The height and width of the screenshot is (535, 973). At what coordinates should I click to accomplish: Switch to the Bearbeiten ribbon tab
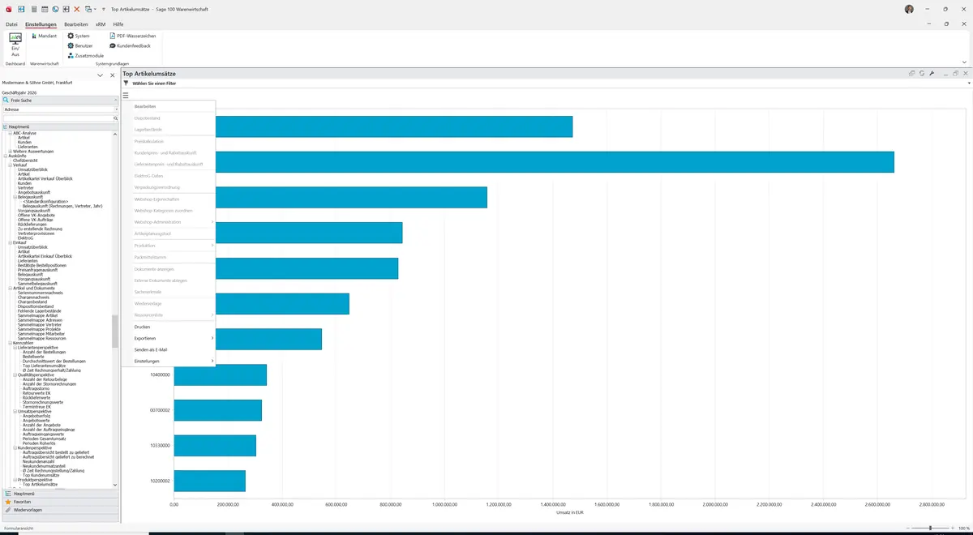point(76,24)
